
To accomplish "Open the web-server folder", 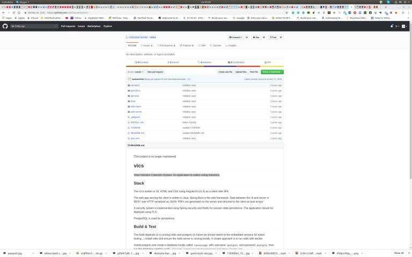I will coord(136,112).
